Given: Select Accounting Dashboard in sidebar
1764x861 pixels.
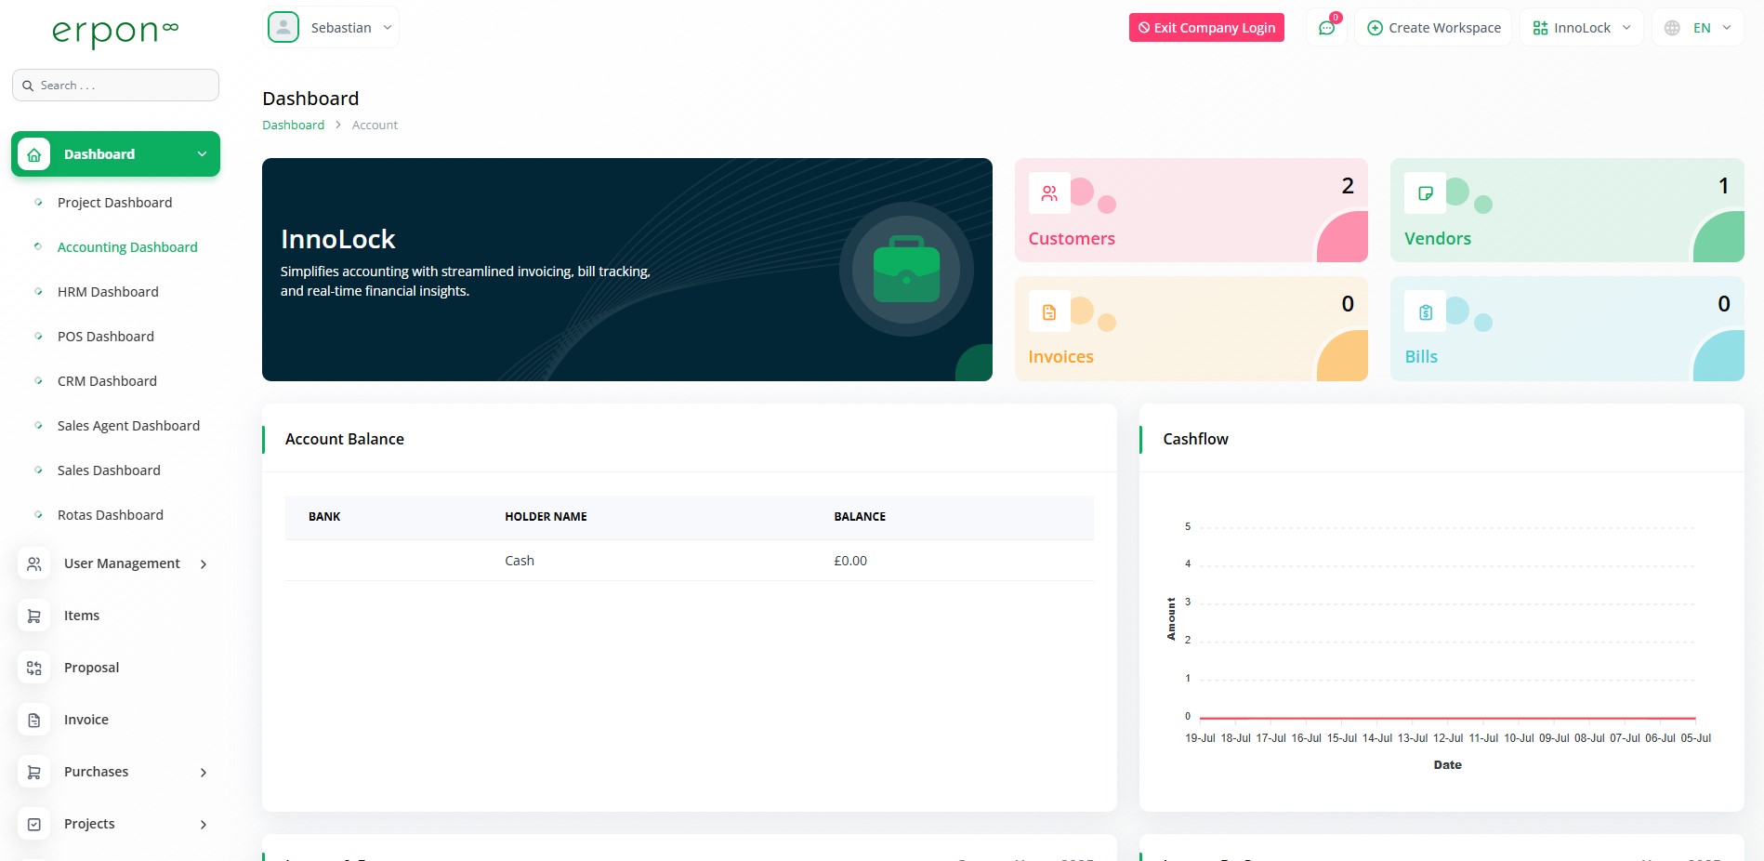Looking at the screenshot, I should [x=127, y=247].
